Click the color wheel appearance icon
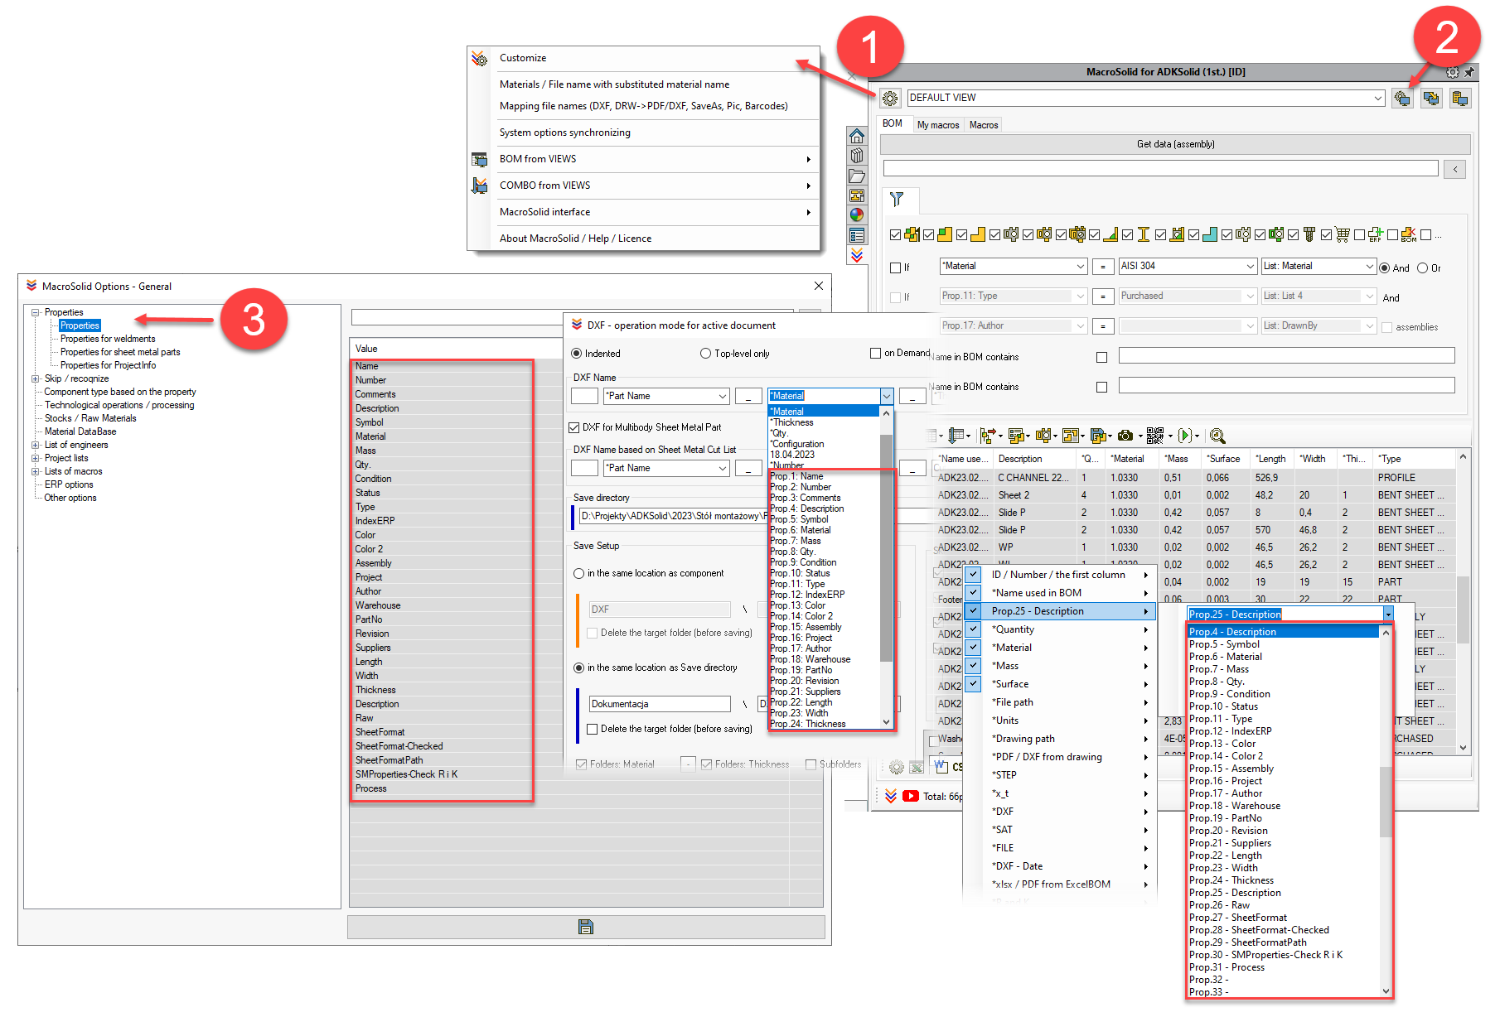 click(857, 215)
